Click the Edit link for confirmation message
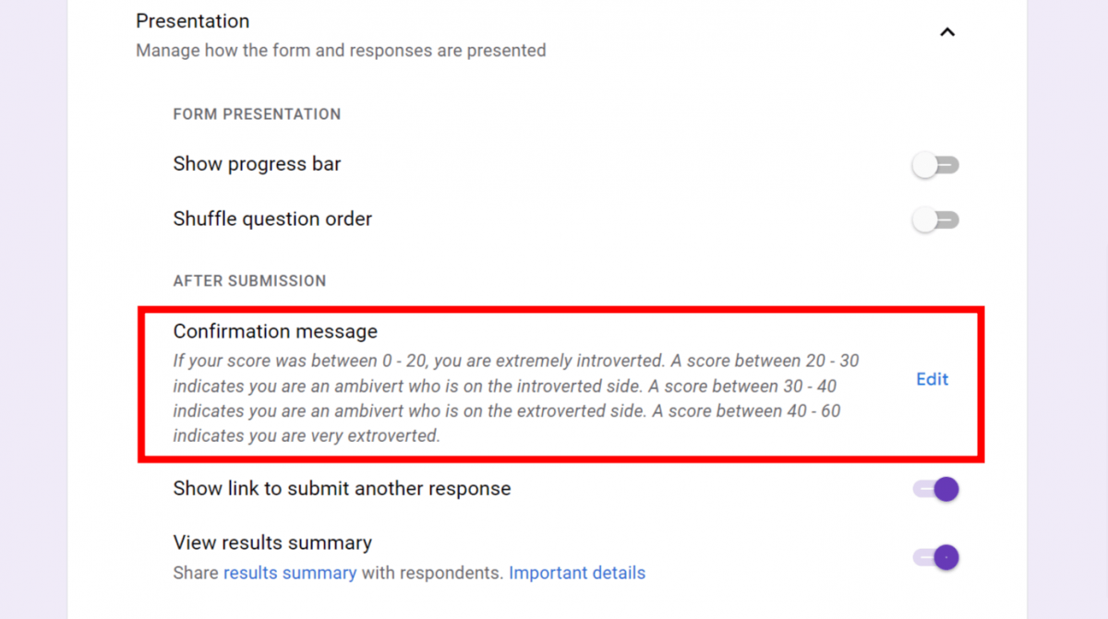 click(x=932, y=379)
